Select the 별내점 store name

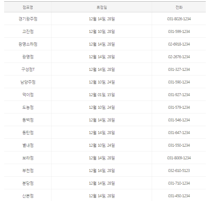(28, 145)
